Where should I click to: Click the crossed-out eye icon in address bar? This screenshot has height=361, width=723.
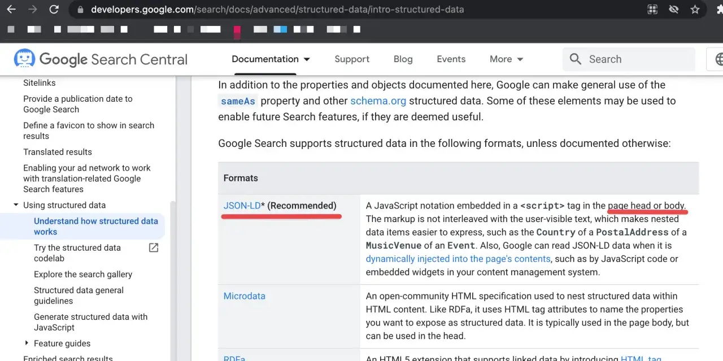point(673,10)
